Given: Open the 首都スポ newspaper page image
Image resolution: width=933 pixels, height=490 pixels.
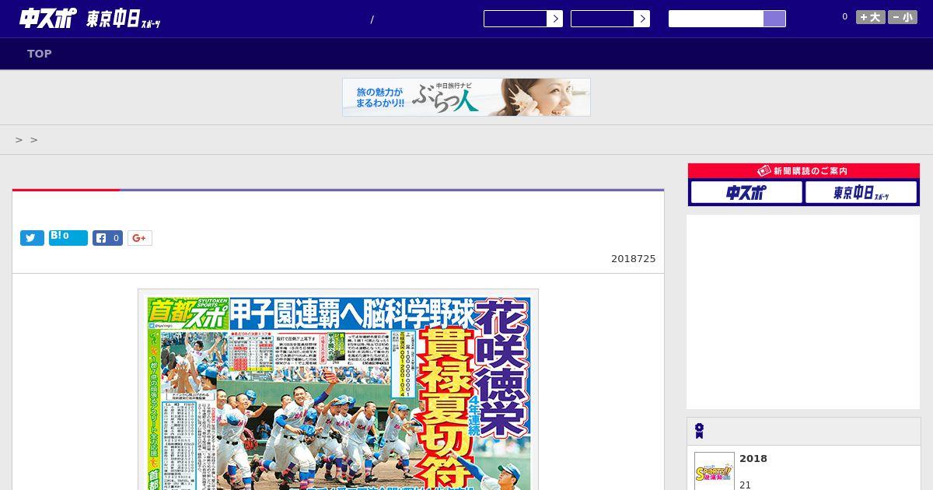Looking at the screenshot, I should (338, 390).
